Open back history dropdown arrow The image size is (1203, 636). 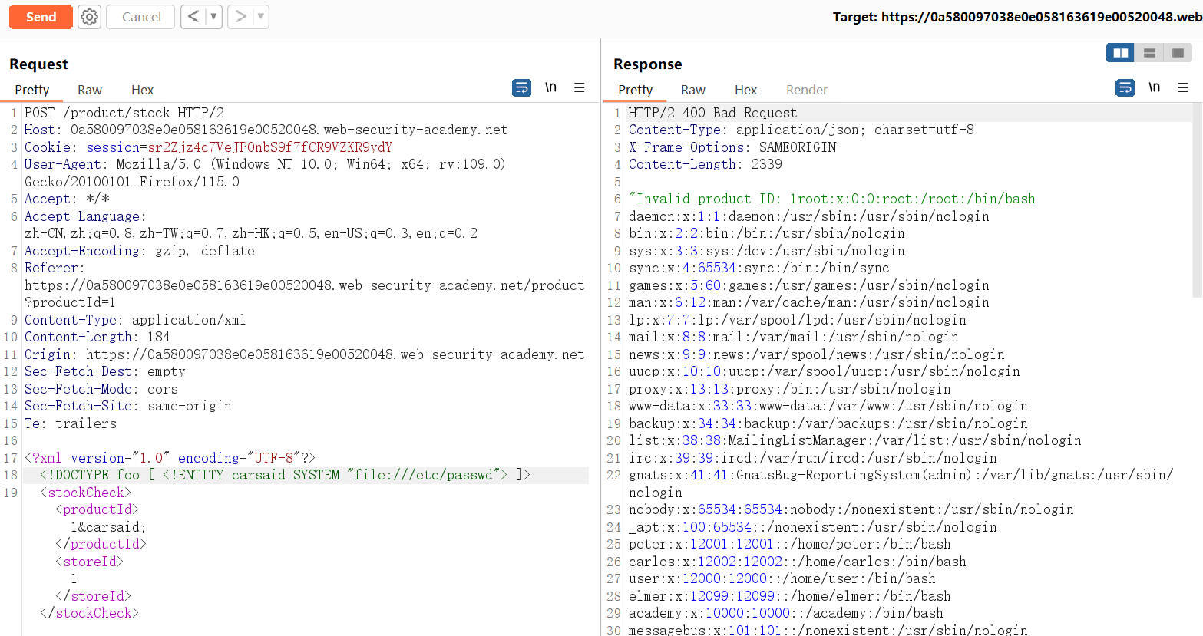click(213, 16)
